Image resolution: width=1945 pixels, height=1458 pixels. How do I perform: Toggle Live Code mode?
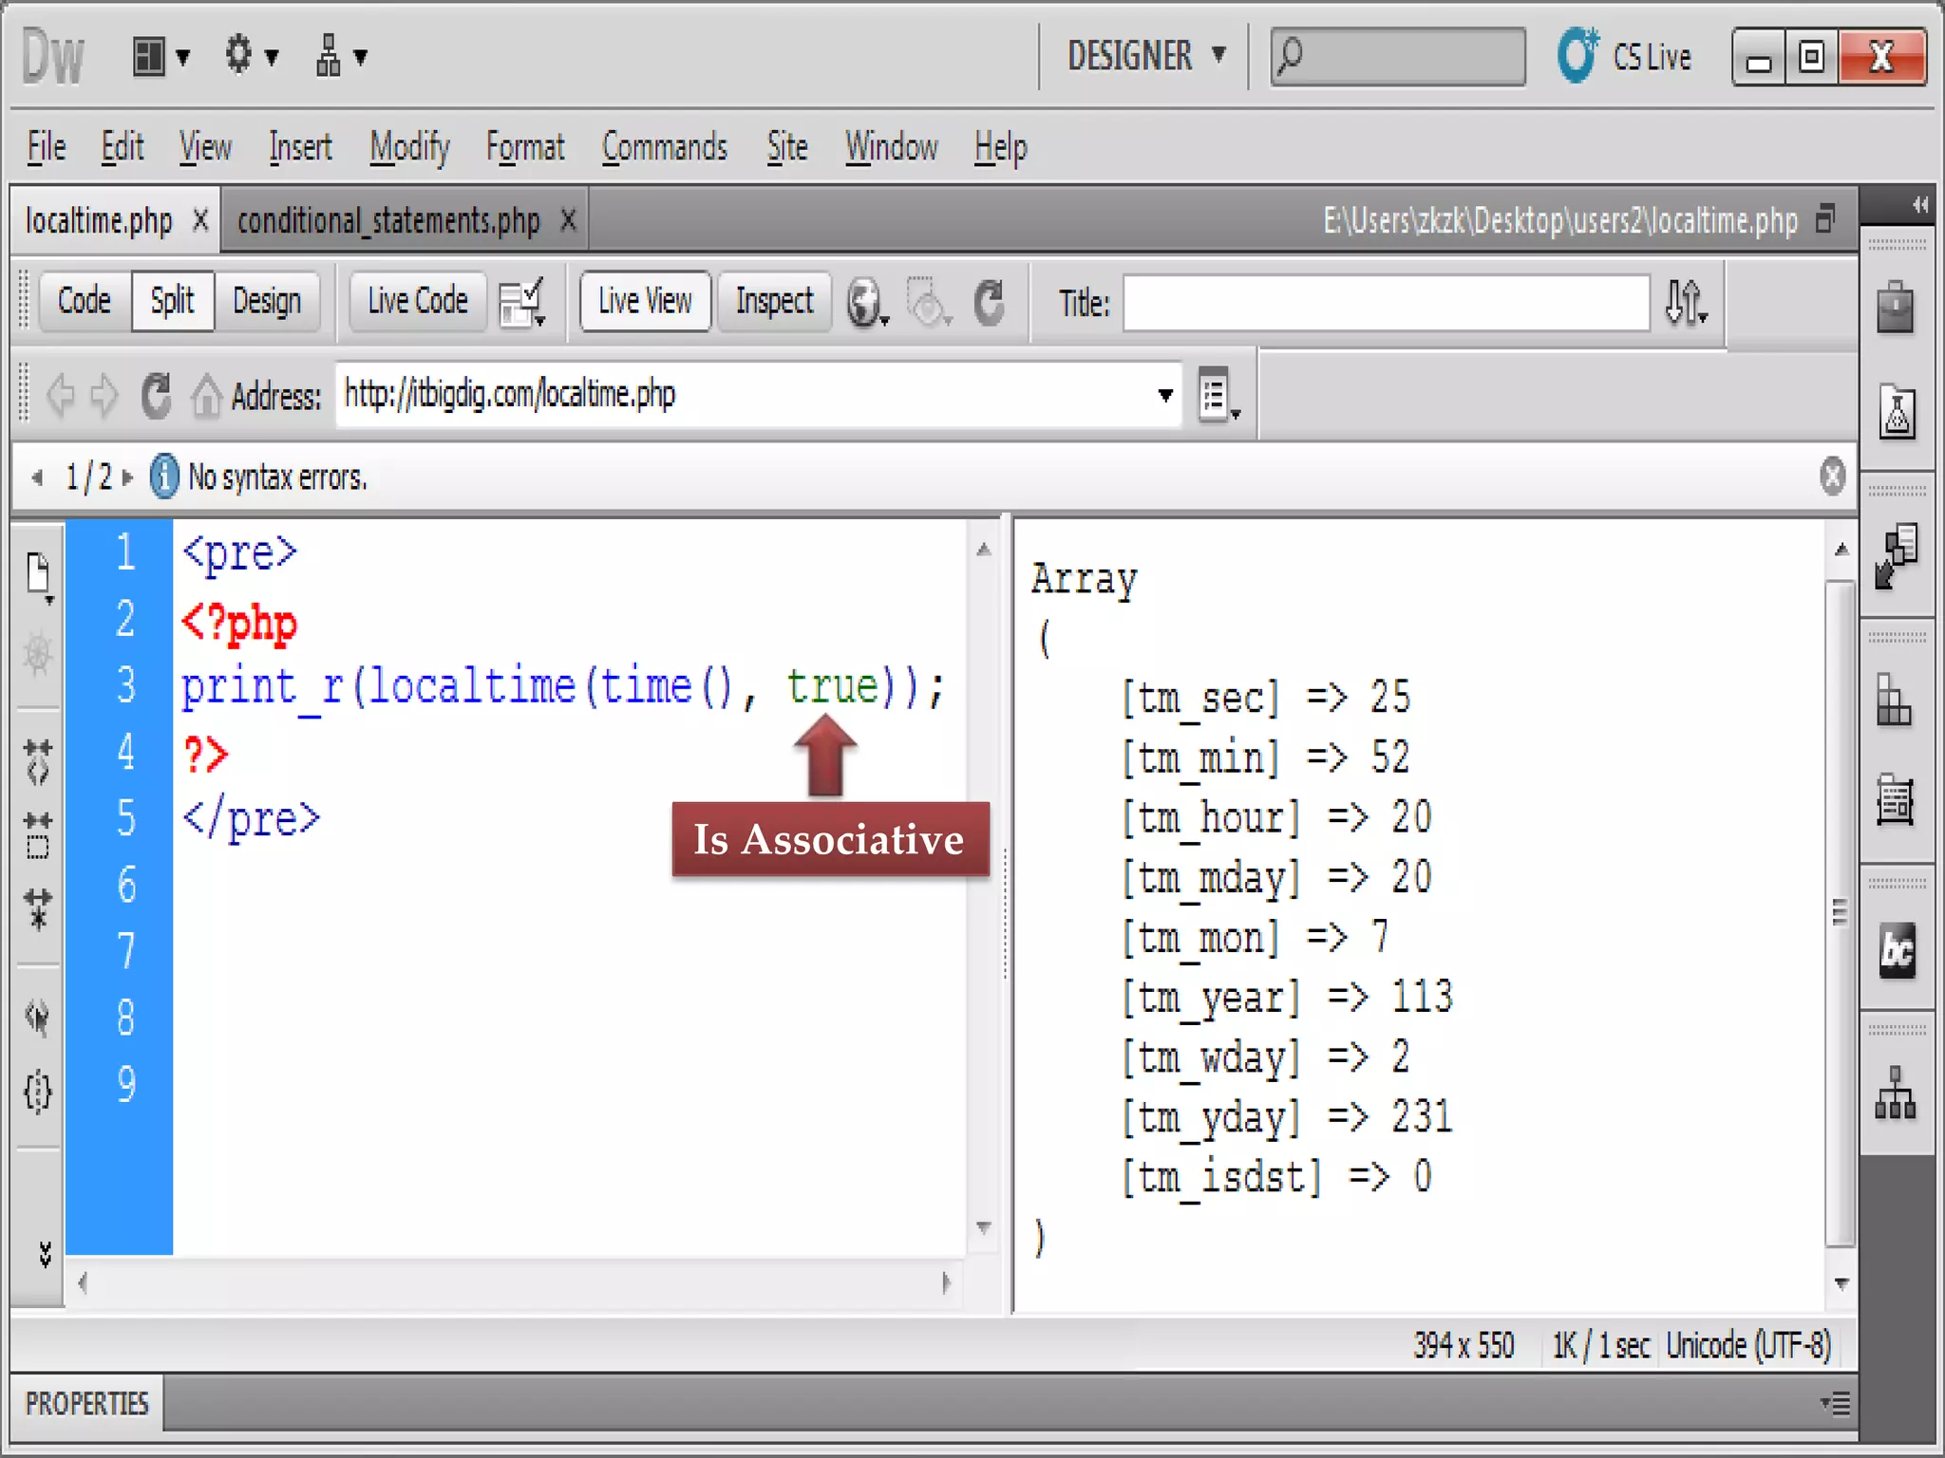coord(418,301)
